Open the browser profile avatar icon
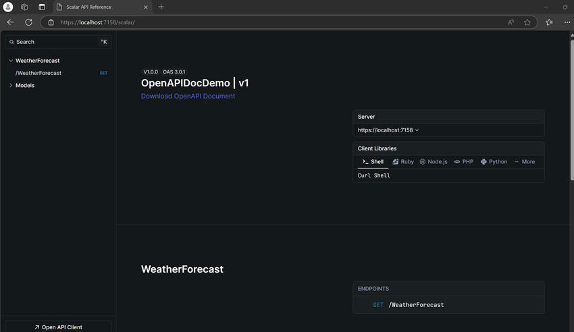Viewport: 574px width, 332px height. pos(8,7)
